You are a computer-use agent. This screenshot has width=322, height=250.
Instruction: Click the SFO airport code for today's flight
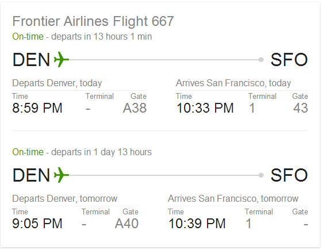[x=289, y=60]
